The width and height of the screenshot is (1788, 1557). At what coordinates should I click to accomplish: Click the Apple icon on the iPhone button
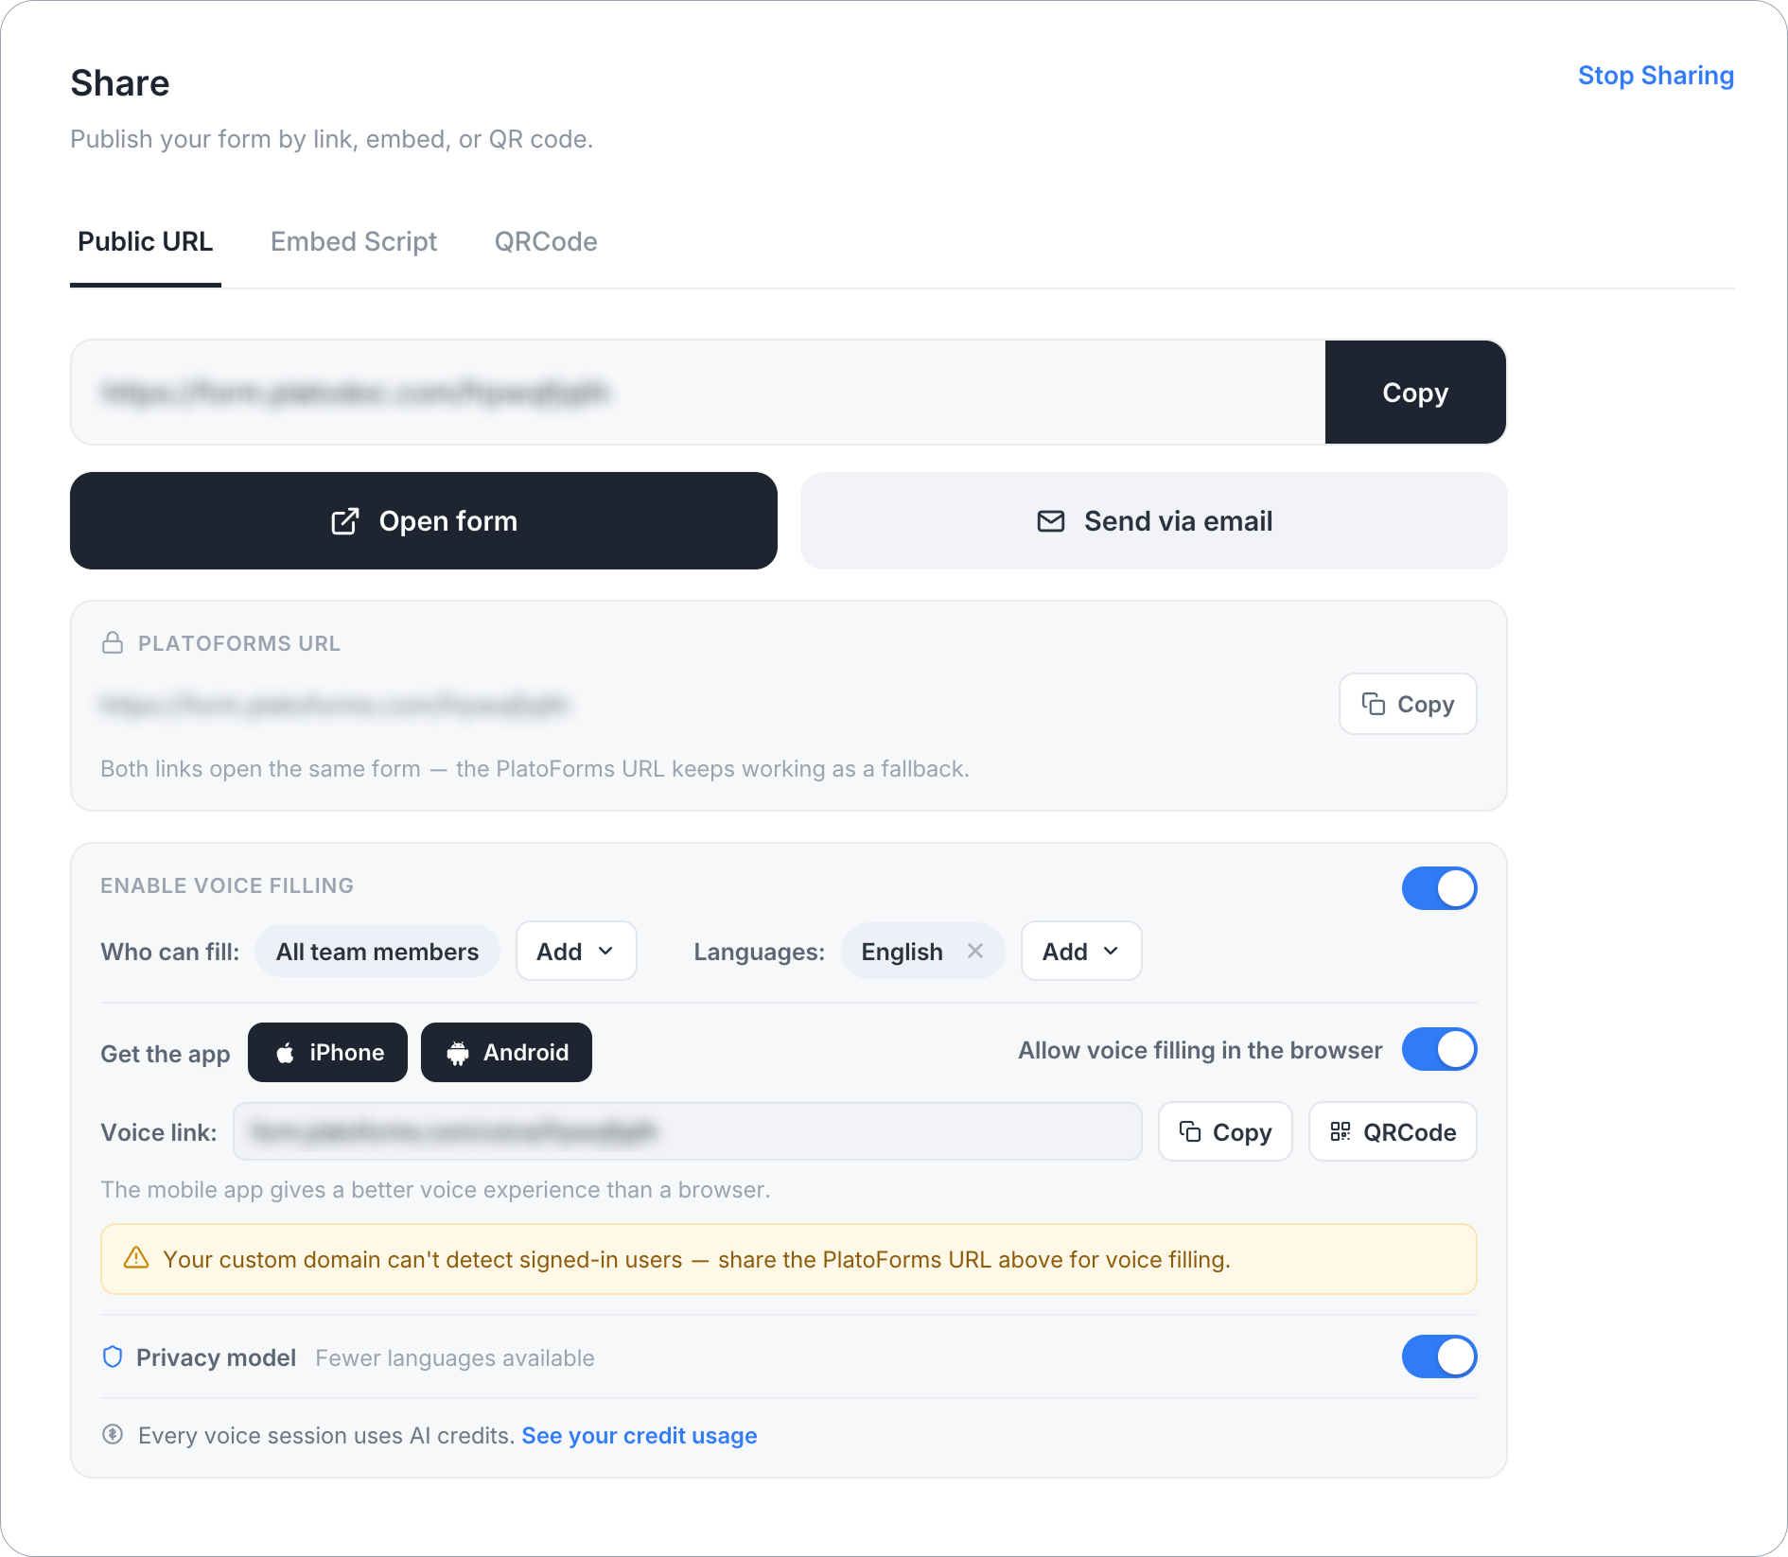coord(285,1053)
